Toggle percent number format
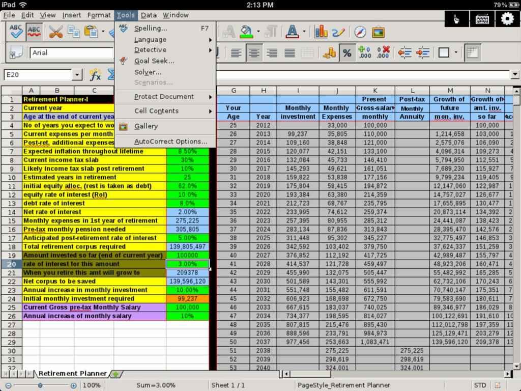The height and width of the screenshot is (391, 521). tap(348, 51)
